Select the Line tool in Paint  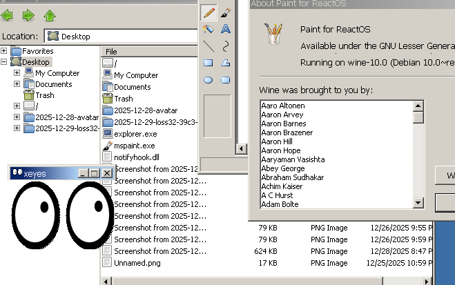pos(209,46)
